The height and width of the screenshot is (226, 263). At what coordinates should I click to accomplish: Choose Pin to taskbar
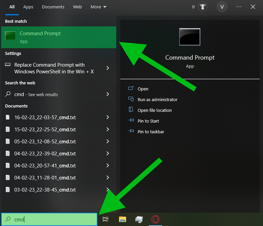click(x=151, y=132)
